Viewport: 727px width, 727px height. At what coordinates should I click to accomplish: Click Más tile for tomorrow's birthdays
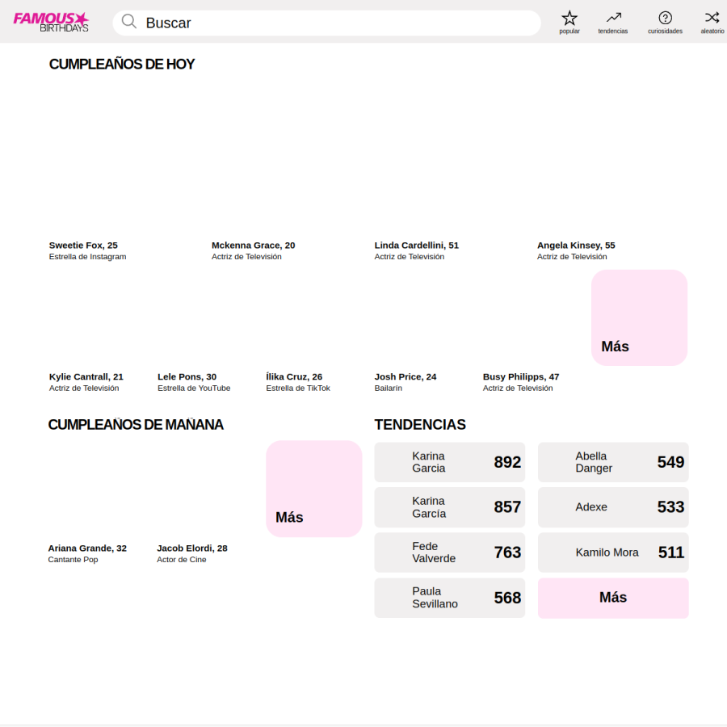point(314,489)
